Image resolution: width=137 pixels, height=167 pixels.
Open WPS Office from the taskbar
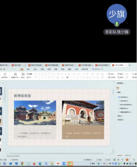point(58,164)
